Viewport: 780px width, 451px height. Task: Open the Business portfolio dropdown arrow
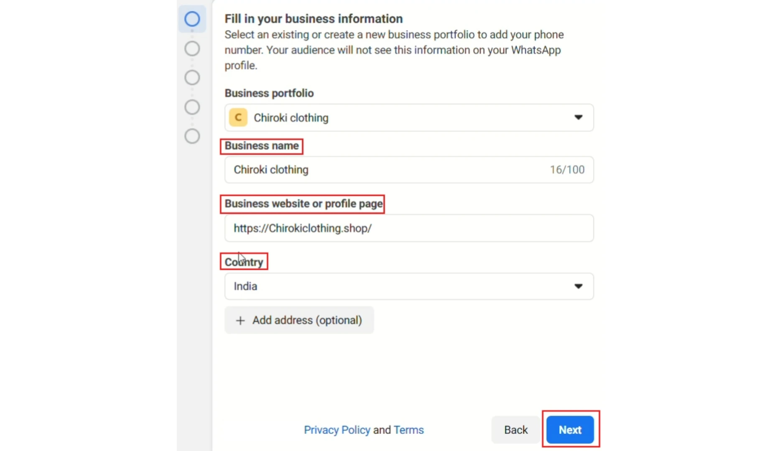pyautogui.click(x=578, y=117)
